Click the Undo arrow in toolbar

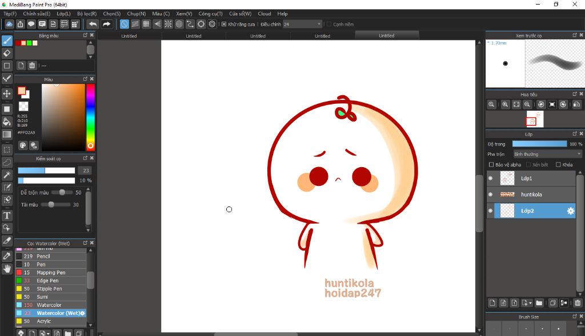pyautogui.click(x=93, y=24)
